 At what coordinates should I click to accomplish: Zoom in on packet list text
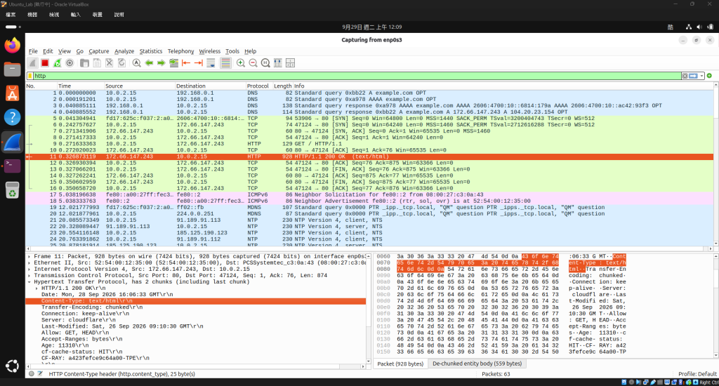tap(241, 62)
